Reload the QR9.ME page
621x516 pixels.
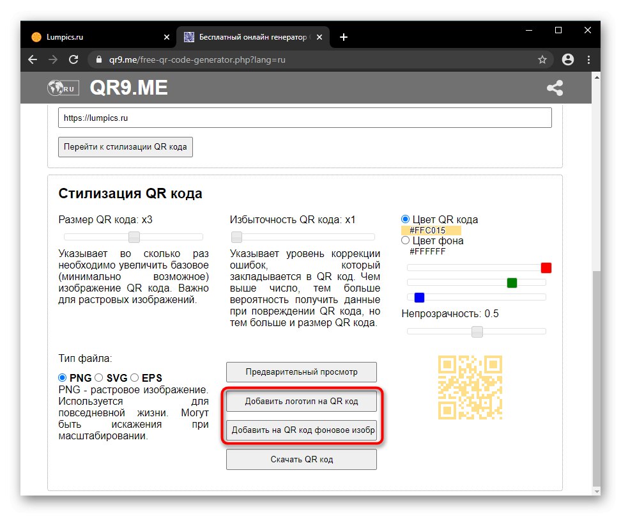[x=73, y=60]
